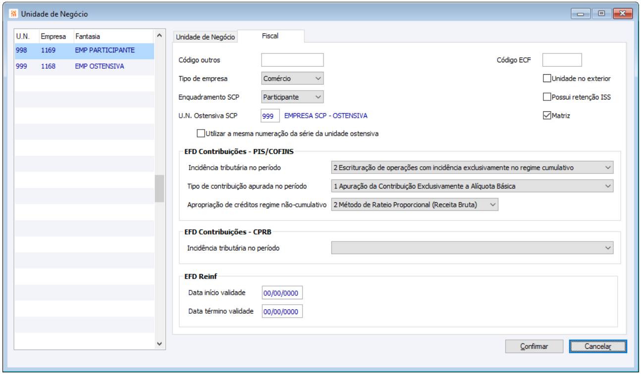
Task: Open PIS/COFINS Incidência tributária no período dropdown
Action: [x=472, y=168]
